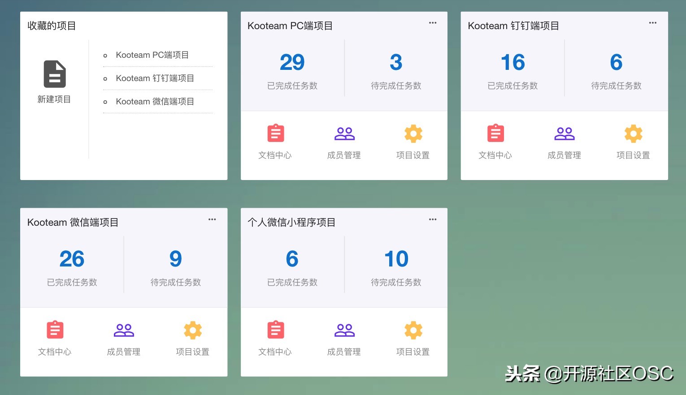The height and width of the screenshot is (395, 686).
Task: Click 项目设置 label in PC端项目 card
Action: [413, 155]
